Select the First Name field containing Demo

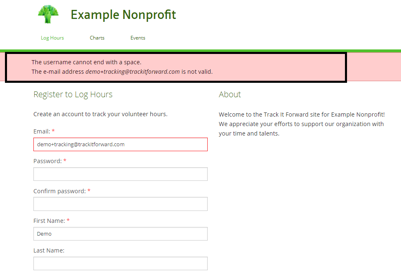(120, 234)
